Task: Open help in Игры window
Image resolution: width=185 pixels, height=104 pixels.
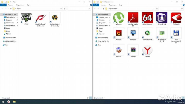Action: click(x=91, y=5)
